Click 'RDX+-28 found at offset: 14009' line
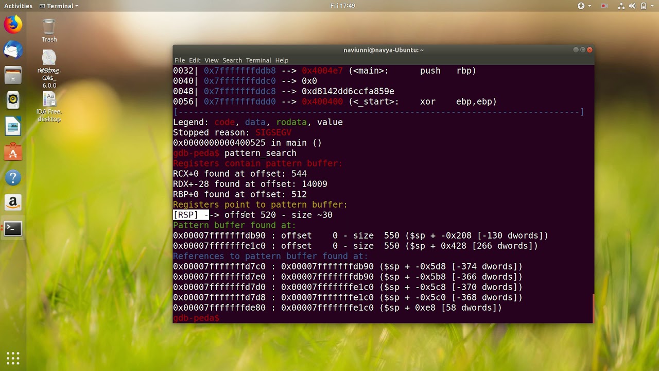Image resolution: width=659 pixels, height=371 pixels. click(x=250, y=184)
